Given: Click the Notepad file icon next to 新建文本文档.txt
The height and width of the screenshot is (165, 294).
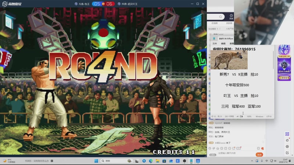Looking at the screenshot, I should [214, 38].
